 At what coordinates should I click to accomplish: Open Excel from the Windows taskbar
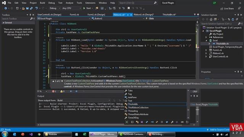(85, 134)
